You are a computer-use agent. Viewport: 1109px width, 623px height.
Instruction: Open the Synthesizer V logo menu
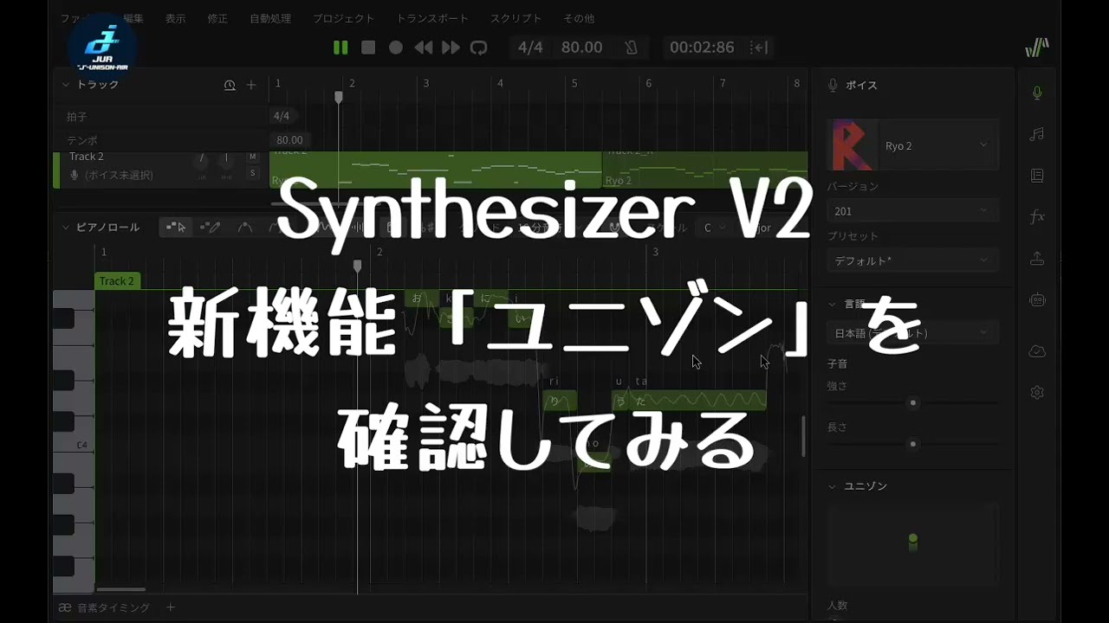coord(1036,48)
